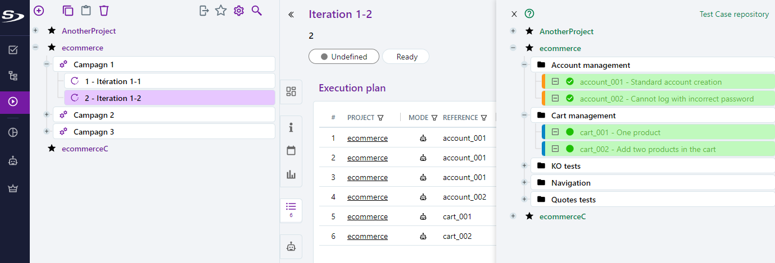Click the add new item plus icon
The image size is (775, 263).
(x=39, y=11)
